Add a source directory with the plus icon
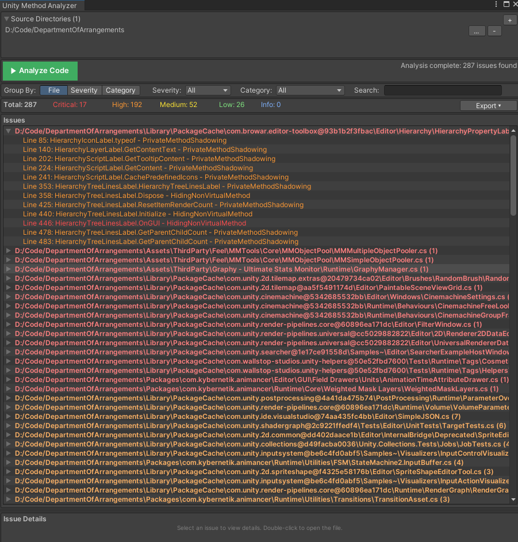 click(x=509, y=19)
